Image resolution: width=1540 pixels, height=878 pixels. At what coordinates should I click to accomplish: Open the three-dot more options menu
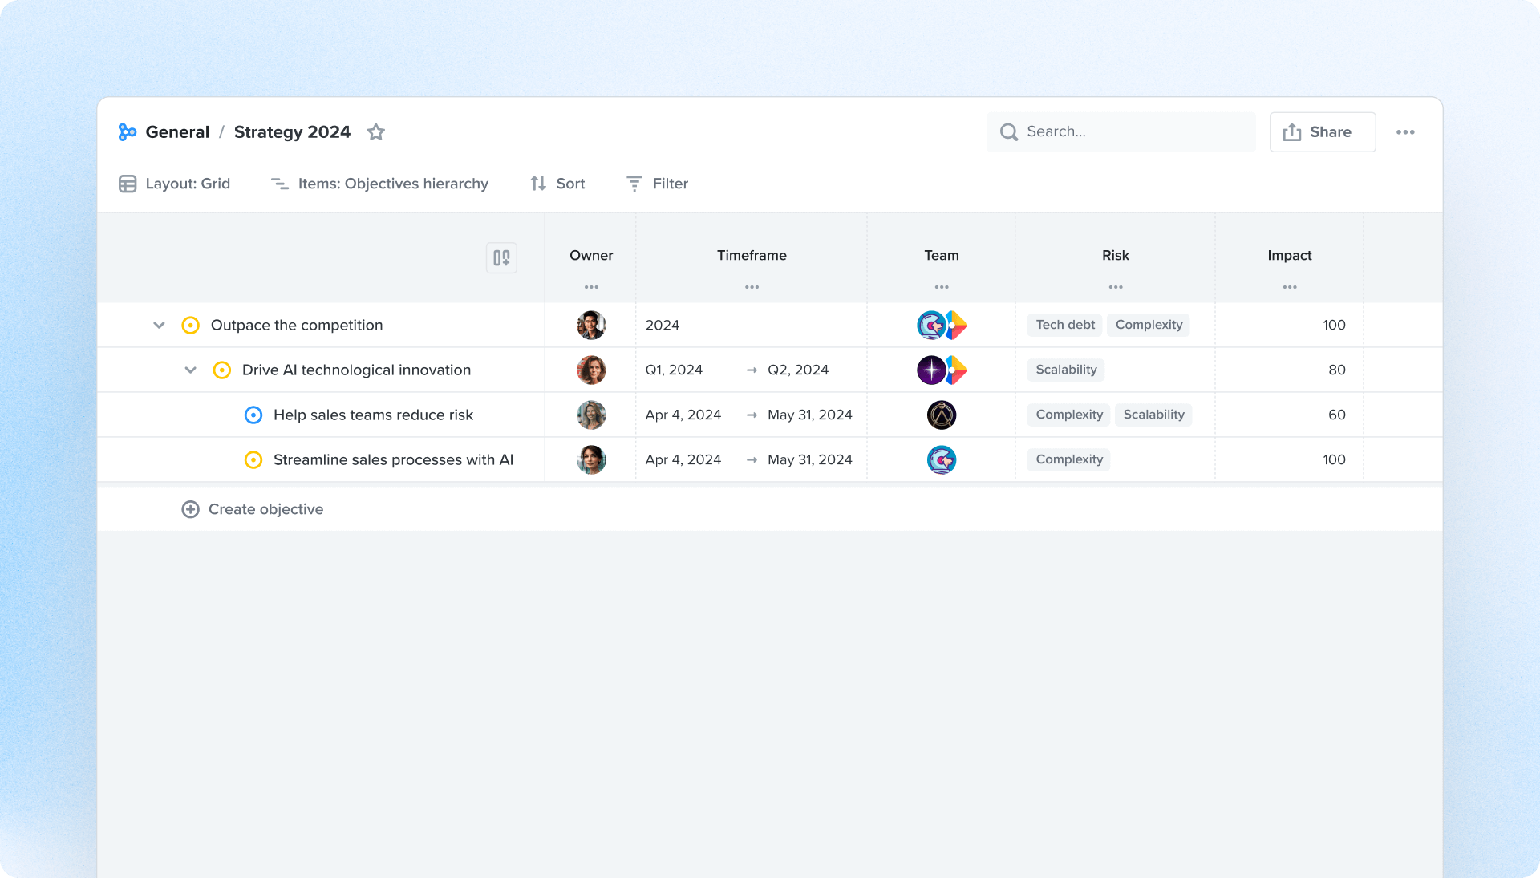pos(1404,132)
